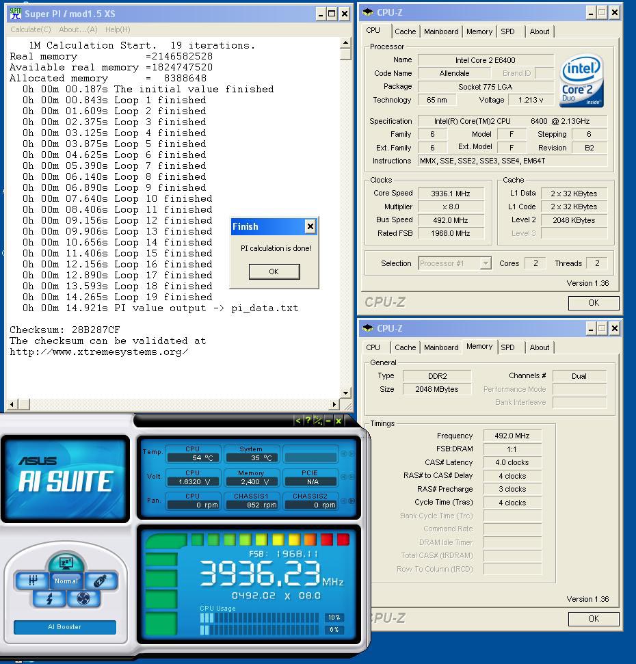Switch to Mainboard tab in upper CPU-Z
Viewport: 636px width, 664px height.
click(441, 31)
